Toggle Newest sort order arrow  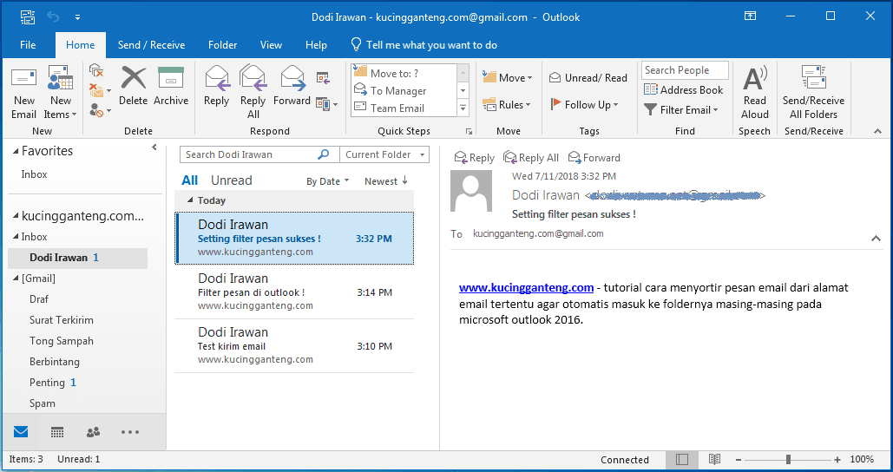click(405, 180)
